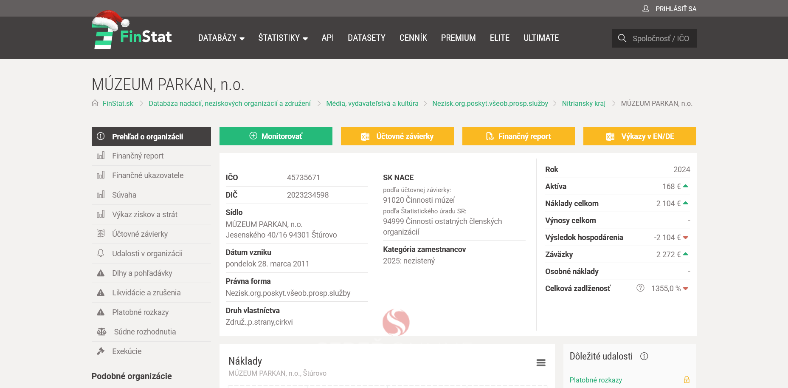
Task: Click the lock icon next to Platobné rozkazy
Action: pos(686,380)
